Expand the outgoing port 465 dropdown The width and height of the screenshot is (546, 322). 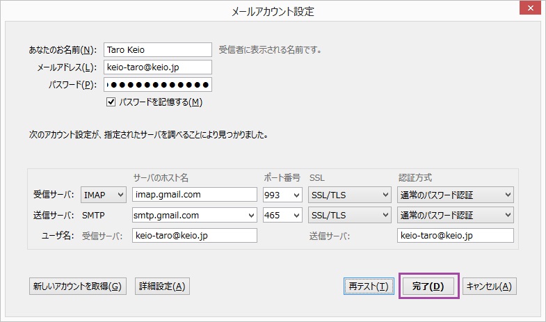tap(282, 216)
